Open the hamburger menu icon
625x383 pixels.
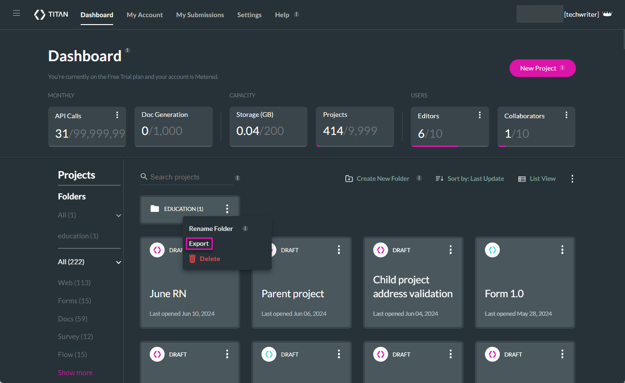pyautogui.click(x=16, y=13)
